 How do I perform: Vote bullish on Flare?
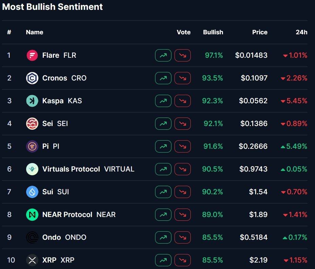click(163, 55)
